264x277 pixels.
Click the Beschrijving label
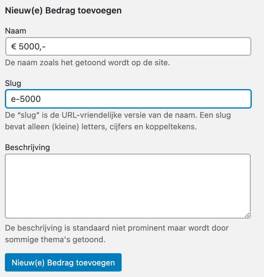point(27,147)
